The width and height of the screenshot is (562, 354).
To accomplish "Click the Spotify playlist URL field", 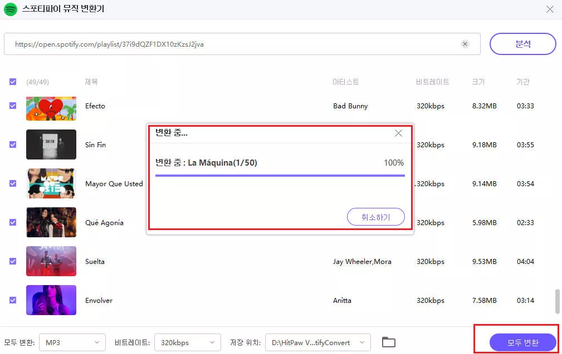I will click(242, 44).
